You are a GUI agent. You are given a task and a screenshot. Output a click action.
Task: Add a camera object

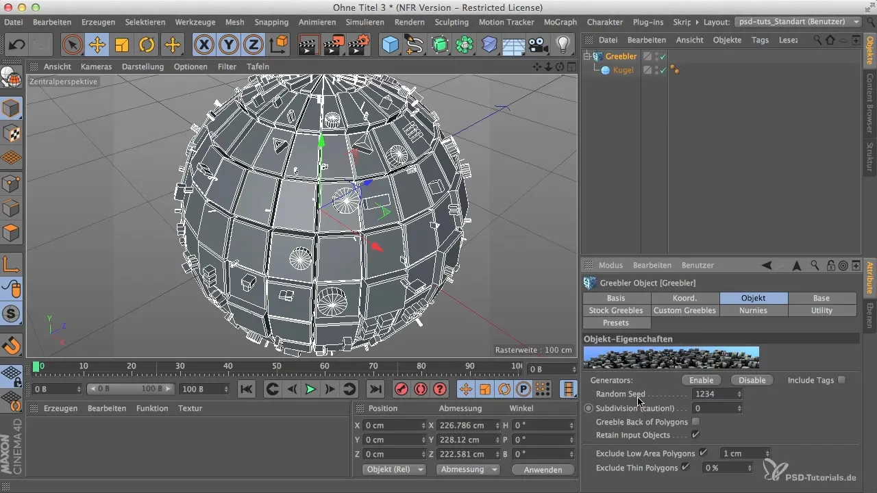539,45
